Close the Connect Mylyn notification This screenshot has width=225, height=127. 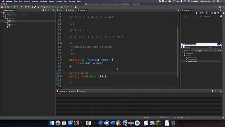[x=220, y=44]
